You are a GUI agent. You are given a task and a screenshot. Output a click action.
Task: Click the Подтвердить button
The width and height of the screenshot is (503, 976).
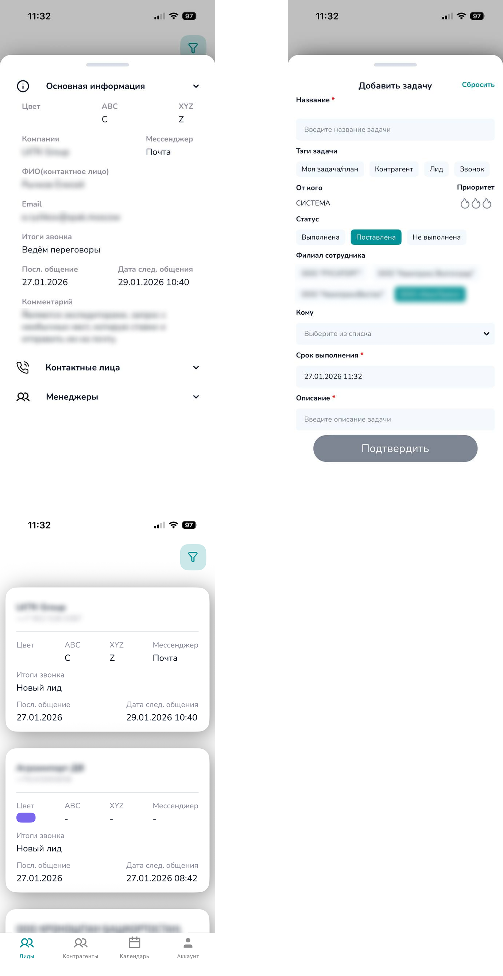click(x=395, y=449)
